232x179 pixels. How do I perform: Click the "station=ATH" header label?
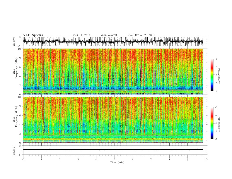point(109,35)
